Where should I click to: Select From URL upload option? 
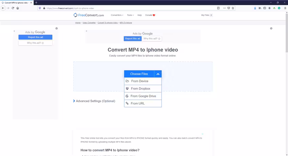[x=143, y=103]
